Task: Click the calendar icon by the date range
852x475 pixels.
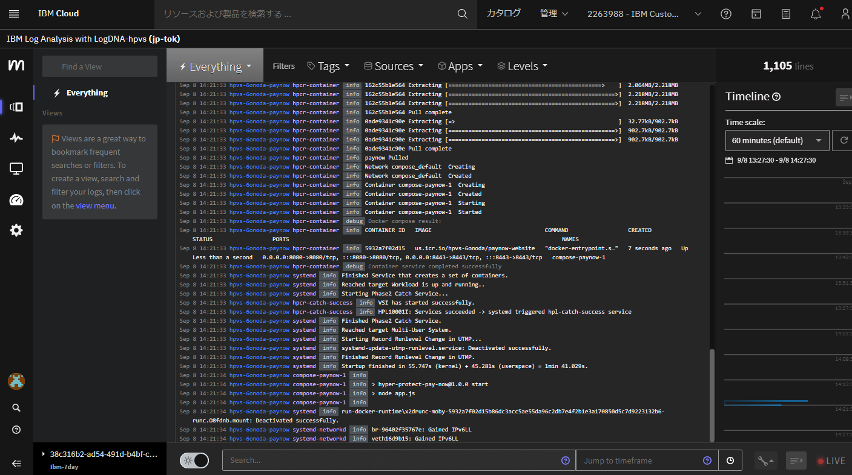Action: coord(729,160)
